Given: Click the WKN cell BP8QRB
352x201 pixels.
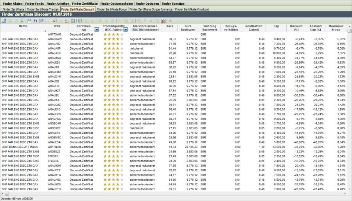Looking at the screenshot, I should tap(53, 156).
